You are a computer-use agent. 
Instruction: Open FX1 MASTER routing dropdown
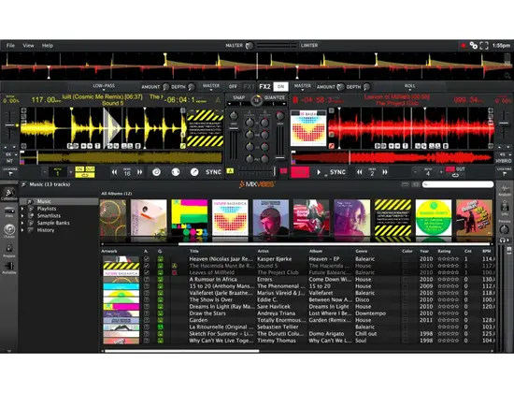pos(211,87)
